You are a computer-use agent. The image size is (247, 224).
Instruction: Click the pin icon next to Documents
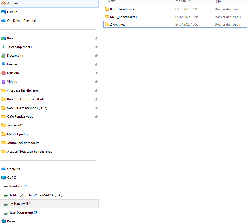point(96,56)
